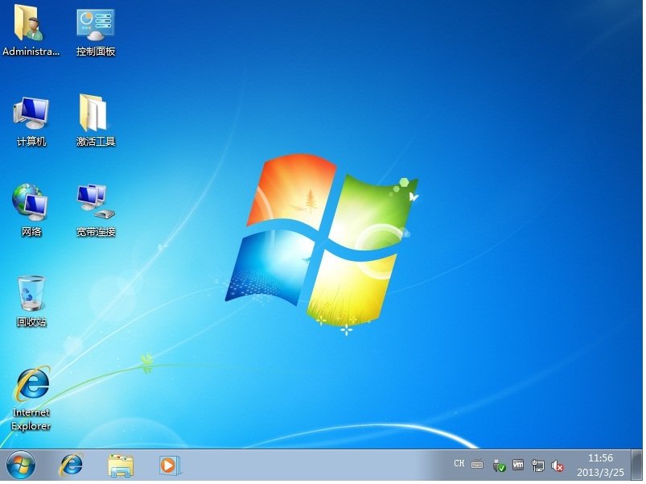Open Windows Explorer from the taskbar
Screen dimensions: 646x484
[x=121, y=465]
